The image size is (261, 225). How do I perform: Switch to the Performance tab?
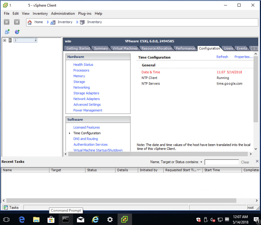pyautogui.click(x=185, y=48)
